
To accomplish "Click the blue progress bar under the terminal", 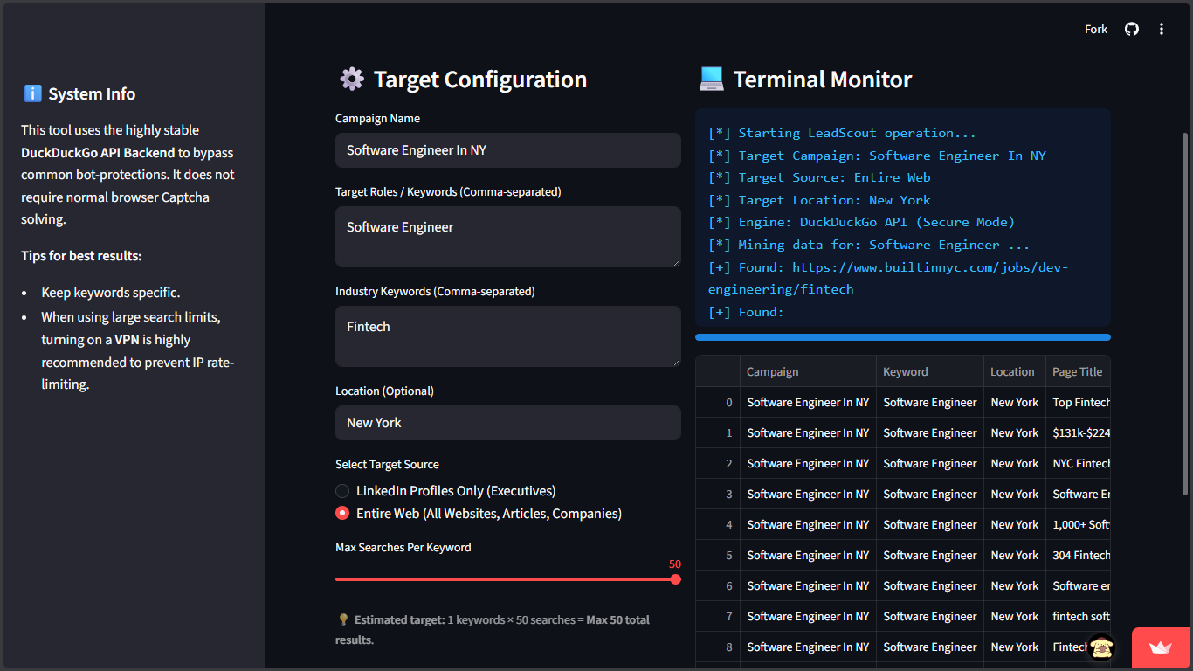I will click(903, 337).
